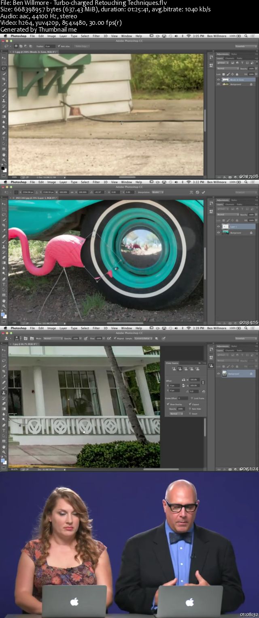The image size is (259, 618).
Task: Open the Window menu in the 3:39 PM screenshot
Action: click(126, 328)
